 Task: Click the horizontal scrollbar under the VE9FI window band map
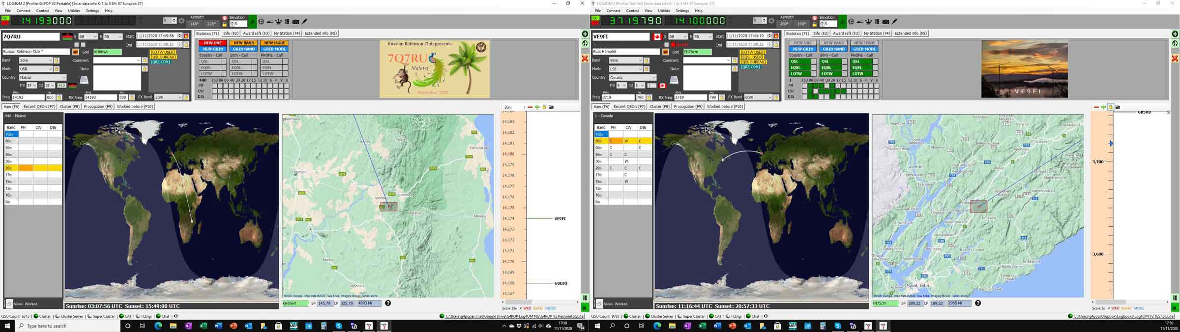pos(1130,302)
